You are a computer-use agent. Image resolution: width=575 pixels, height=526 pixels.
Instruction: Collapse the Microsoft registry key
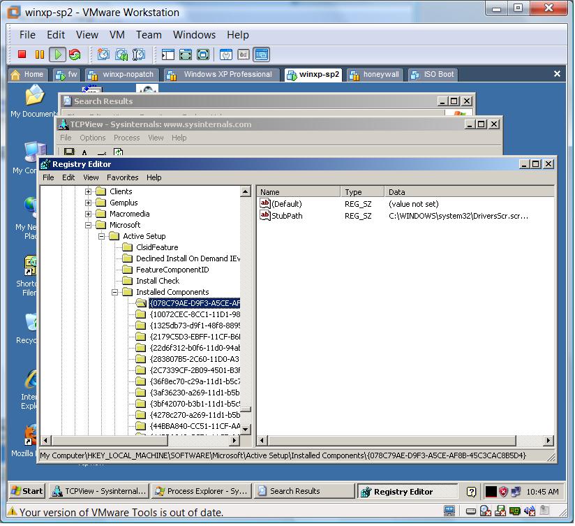88,225
